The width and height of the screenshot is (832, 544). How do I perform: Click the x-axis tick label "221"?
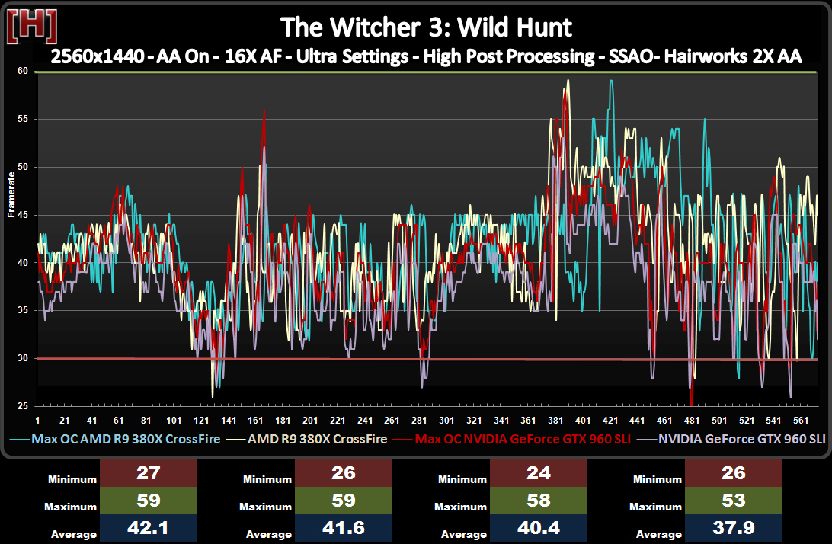click(338, 421)
